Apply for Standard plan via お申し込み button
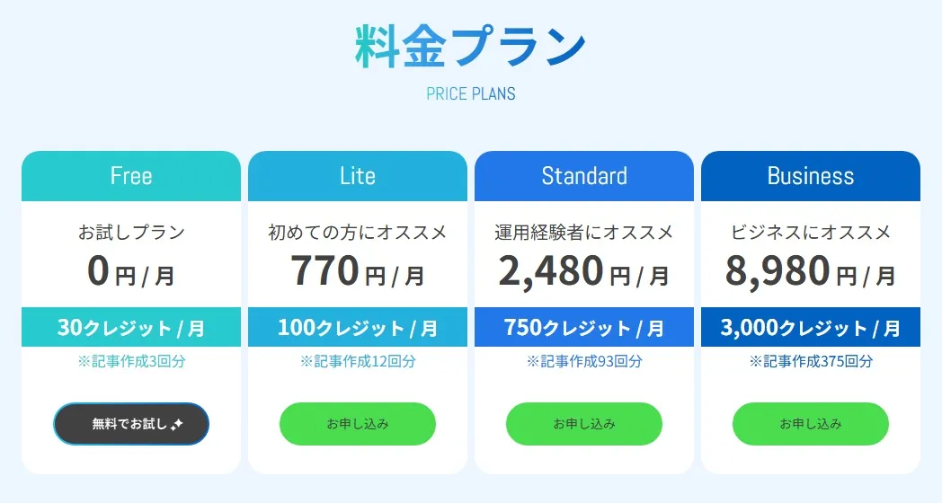 click(x=584, y=424)
